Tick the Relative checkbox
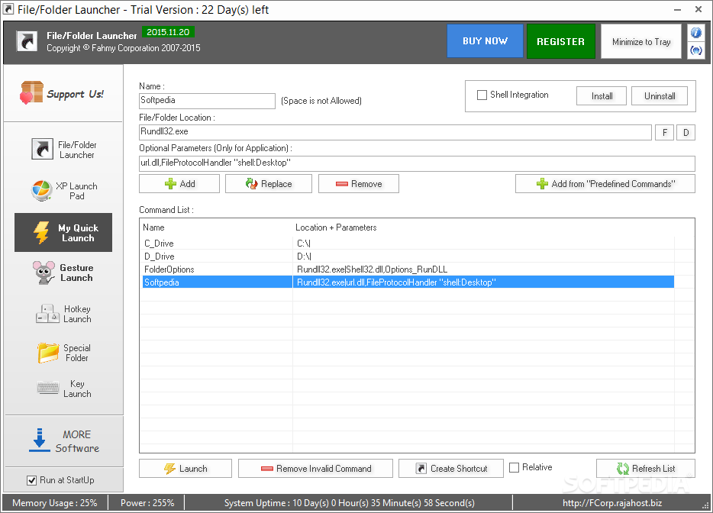 pyautogui.click(x=514, y=467)
